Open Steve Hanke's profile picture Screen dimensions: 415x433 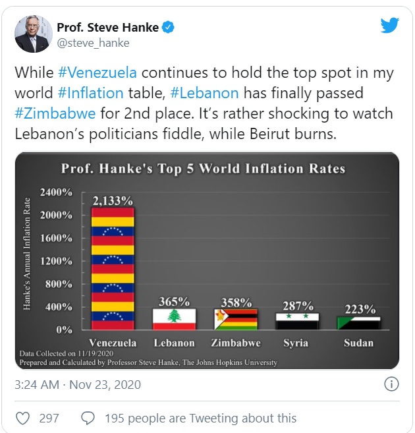point(34,34)
